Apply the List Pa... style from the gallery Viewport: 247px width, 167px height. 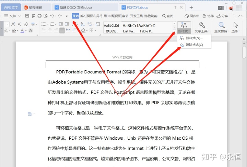tap(129, 28)
